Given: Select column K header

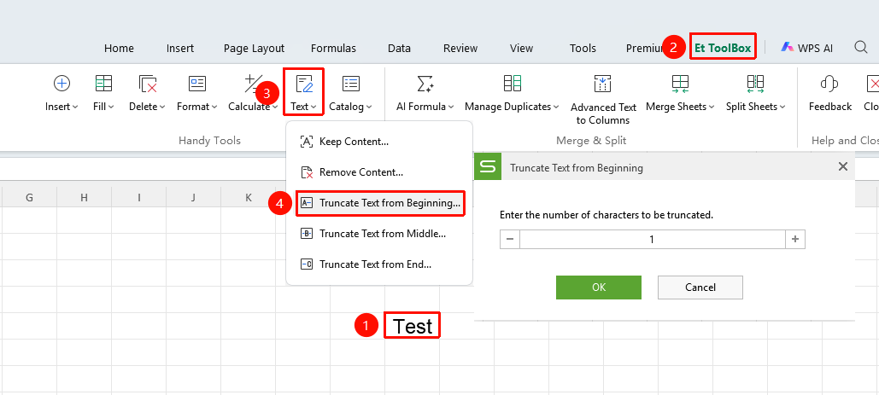Looking at the screenshot, I should (249, 197).
